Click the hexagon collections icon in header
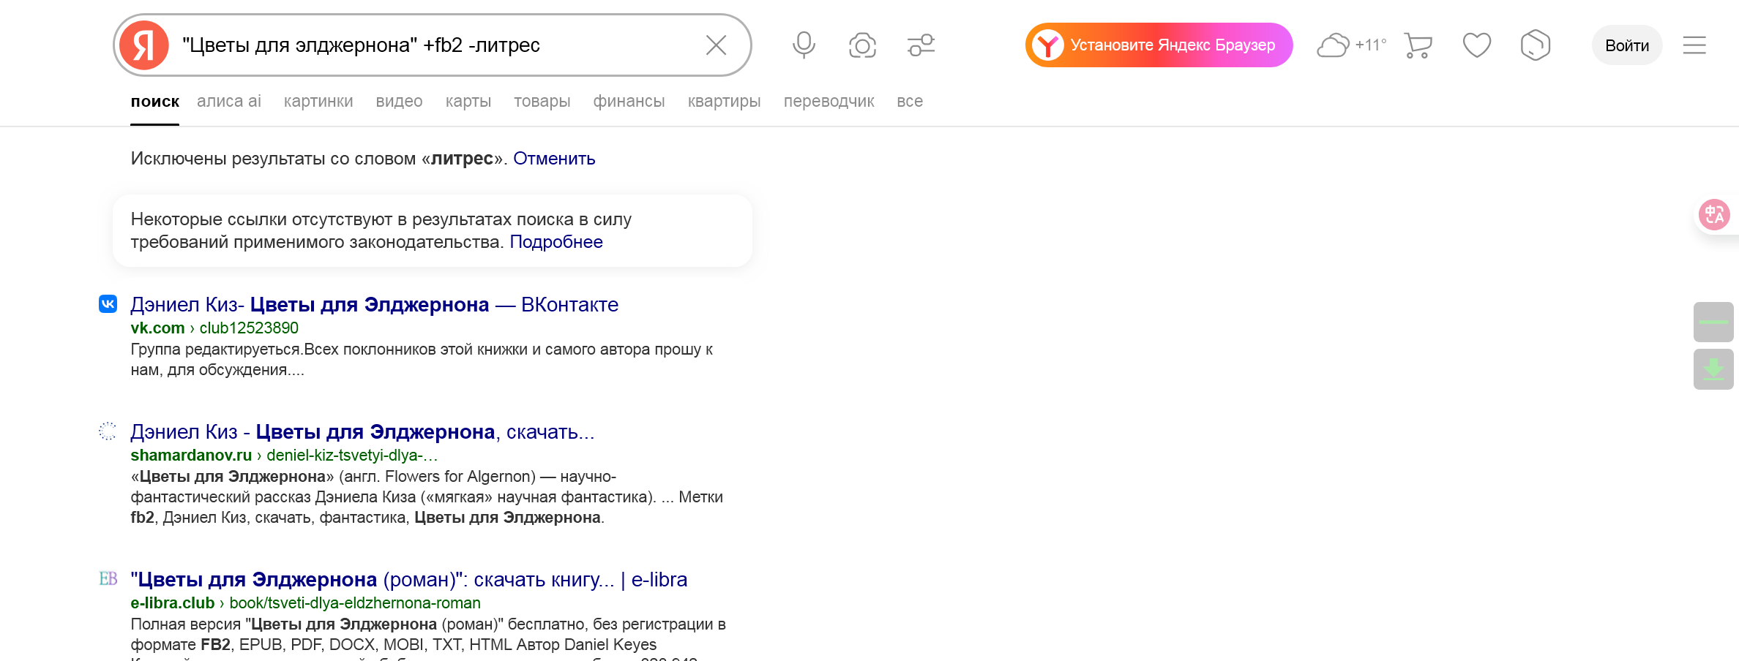Viewport: 1739px width, 661px height. [x=1535, y=45]
